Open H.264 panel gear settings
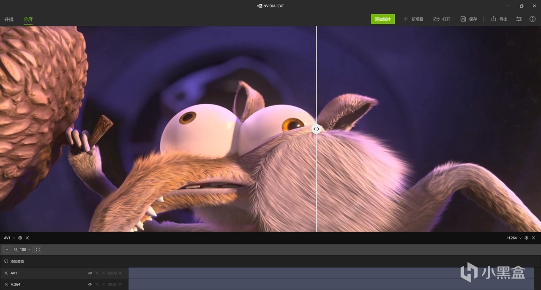 [x=526, y=238]
